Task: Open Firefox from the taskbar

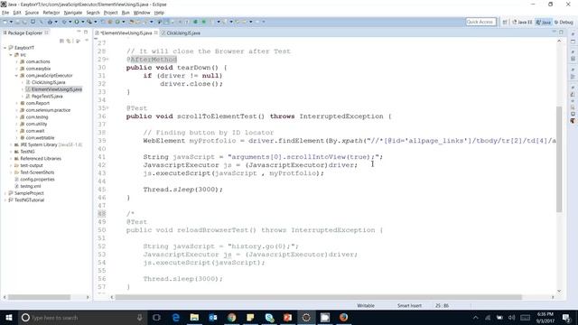Action: [343, 318]
